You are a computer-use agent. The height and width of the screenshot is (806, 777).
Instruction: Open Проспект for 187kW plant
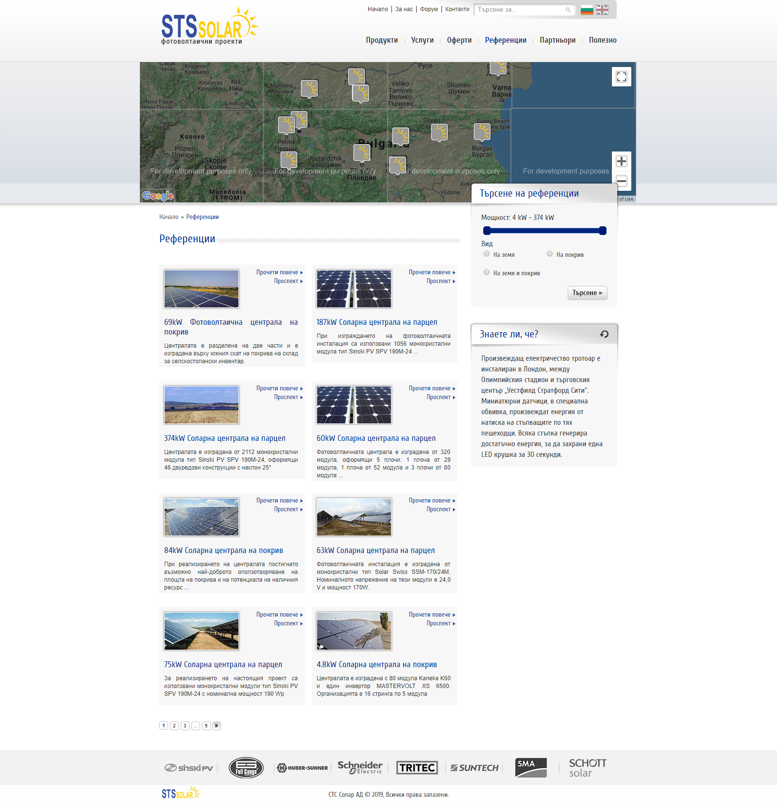(x=440, y=281)
